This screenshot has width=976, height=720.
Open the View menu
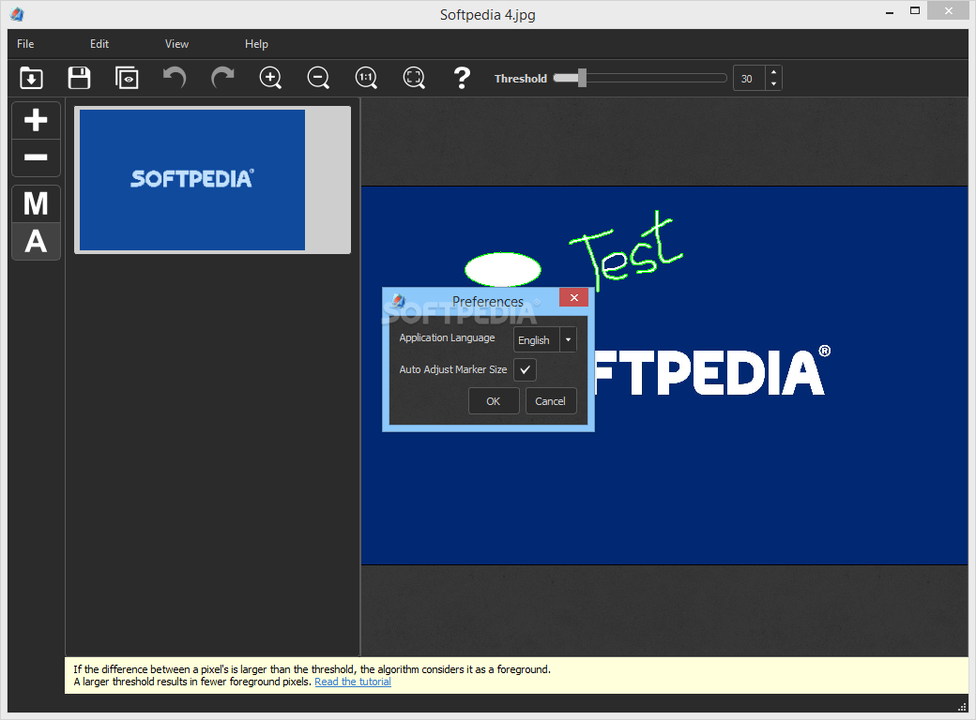(x=176, y=44)
